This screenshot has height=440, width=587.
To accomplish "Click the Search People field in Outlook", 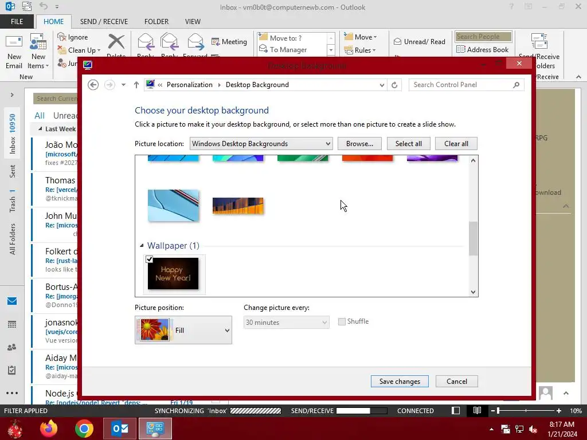I will [x=483, y=37].
